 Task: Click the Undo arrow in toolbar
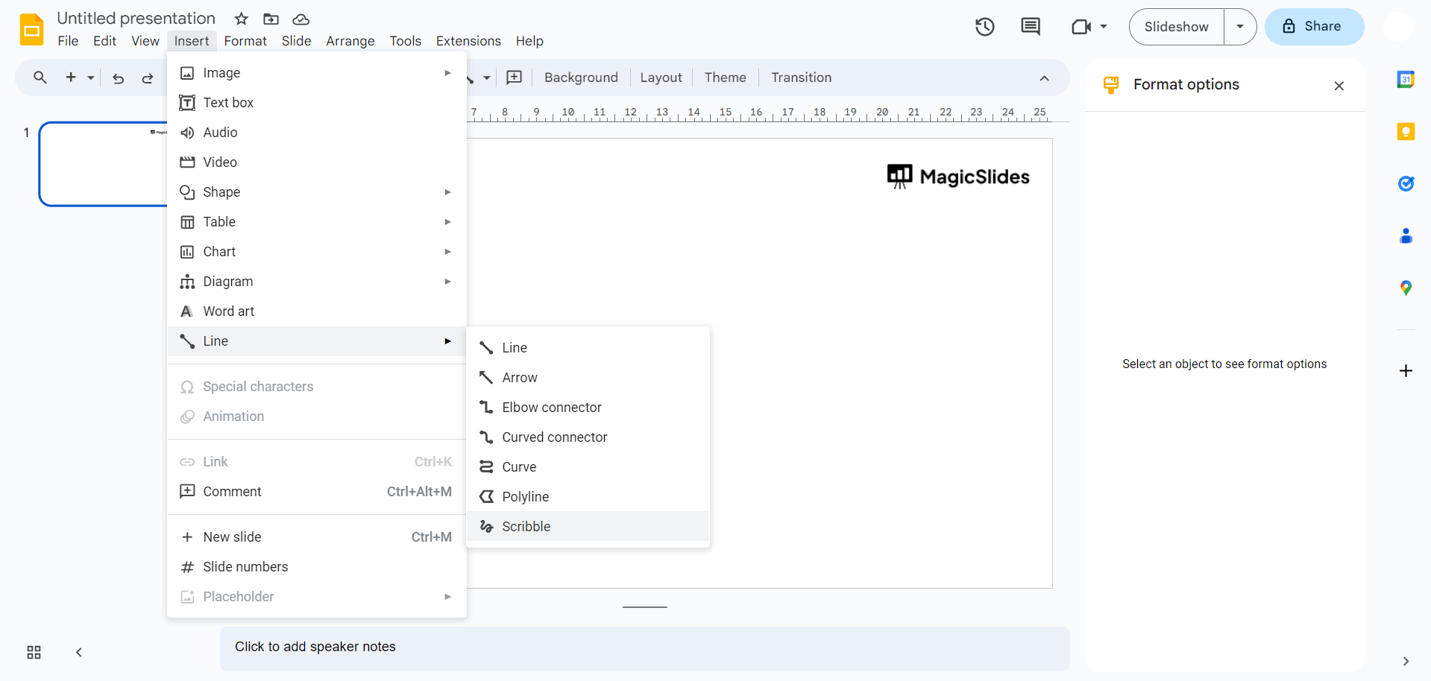coord(118,77)
